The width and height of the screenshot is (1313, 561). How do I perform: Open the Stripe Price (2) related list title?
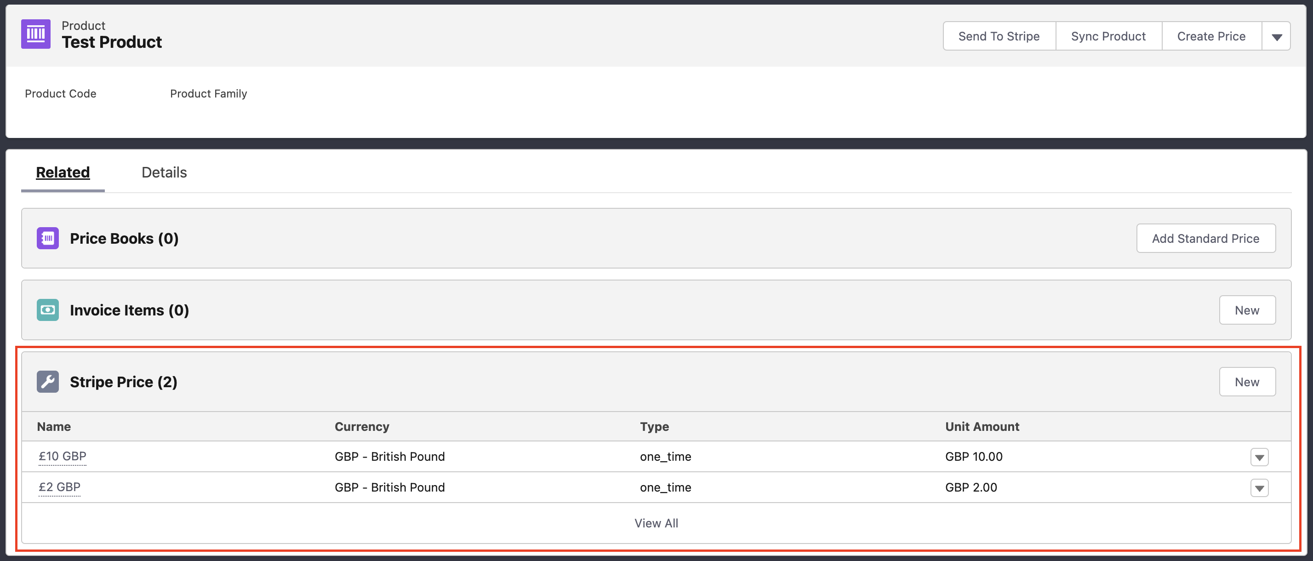pyautogui.click(x=123, y=382)
